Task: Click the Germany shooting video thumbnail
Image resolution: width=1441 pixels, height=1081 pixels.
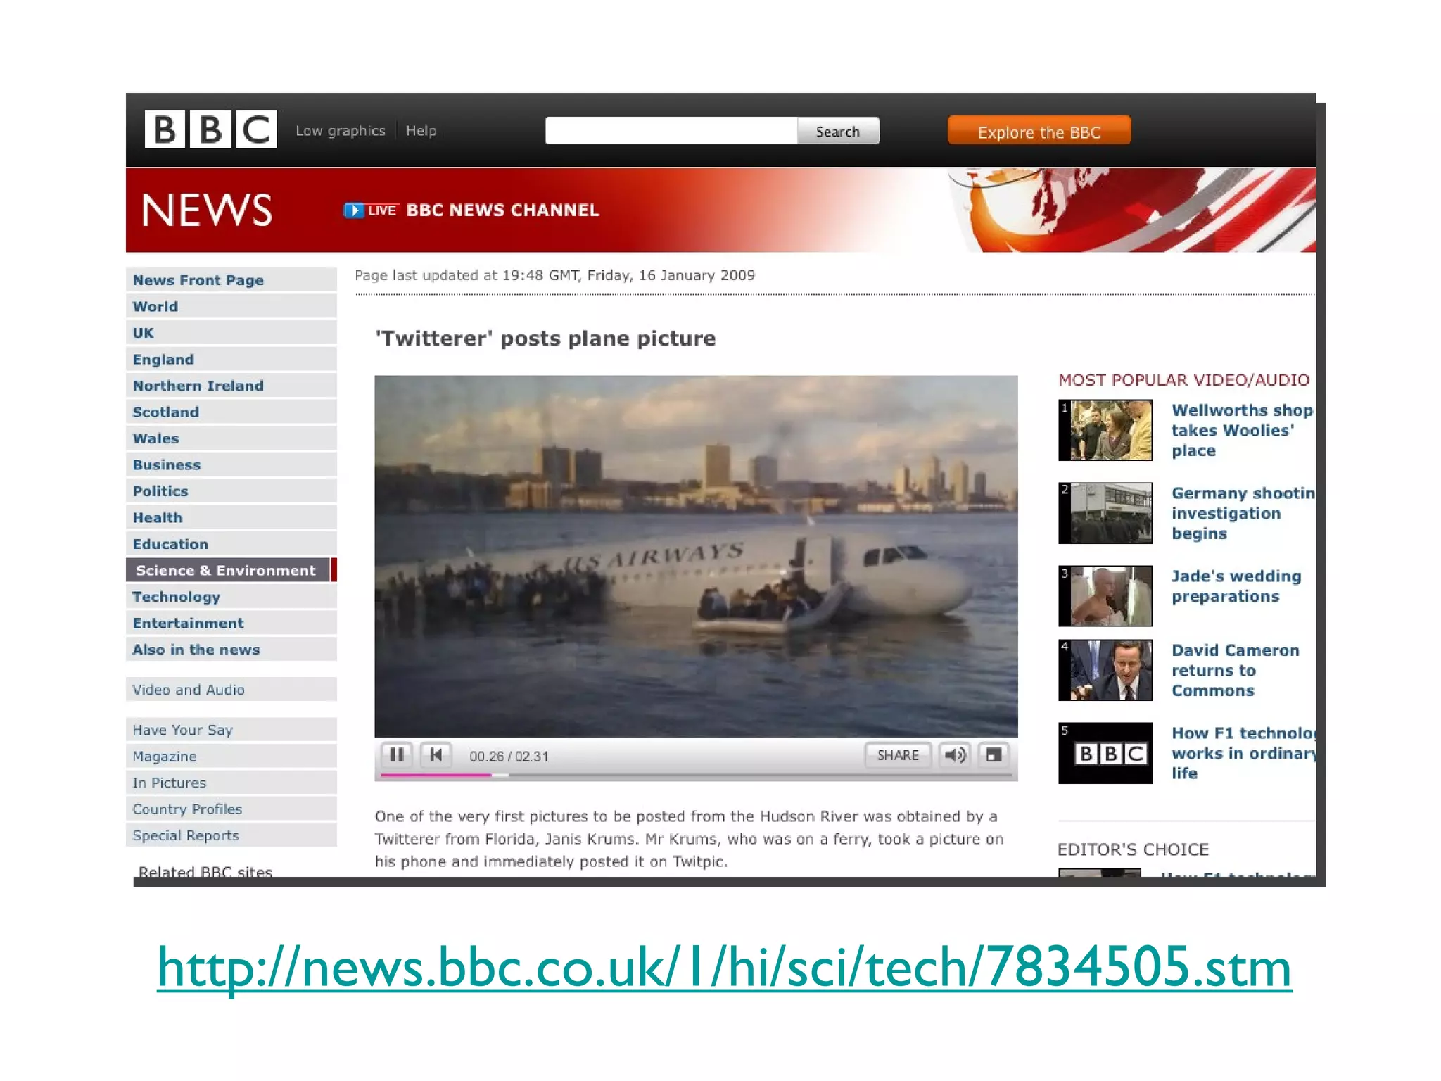Action: (1105, 513)
